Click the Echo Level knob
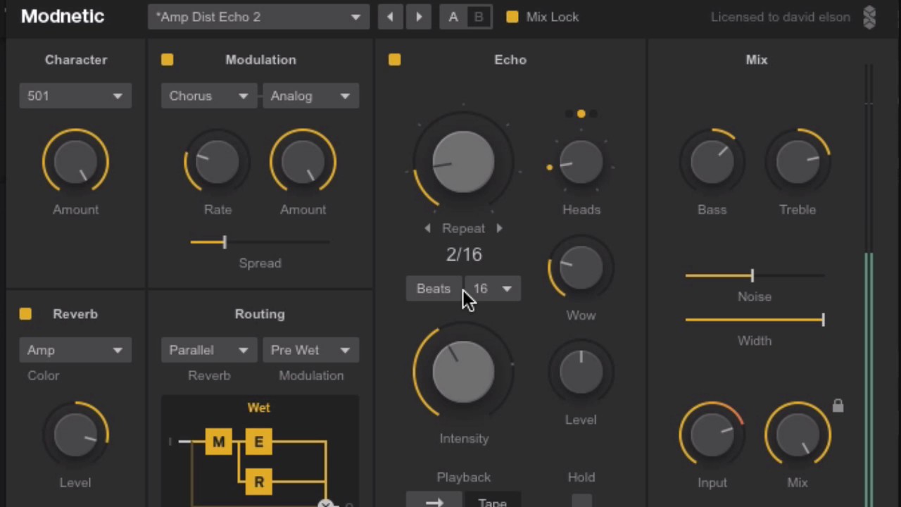The width and height of the screenshot is (901, 507). tap(581, 371)
